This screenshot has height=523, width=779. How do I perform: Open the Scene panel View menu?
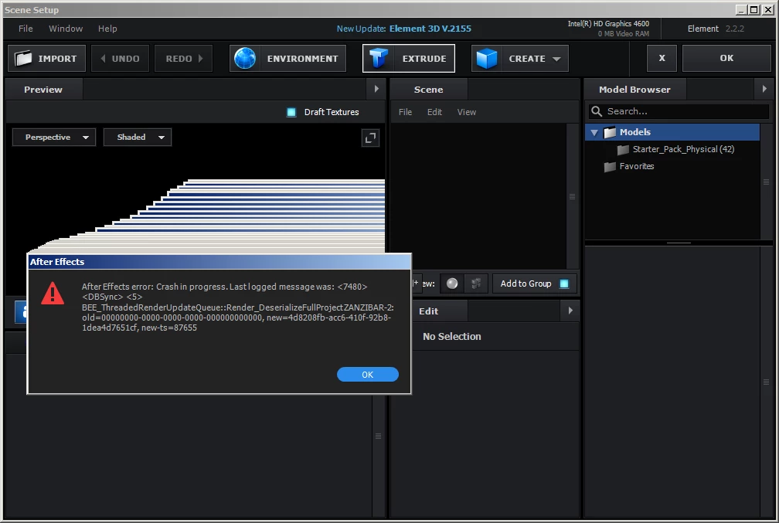point(467,112)
